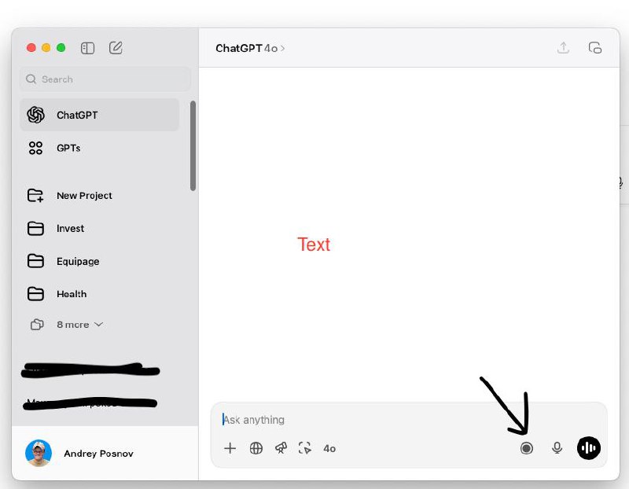Start voice mode with waveform button

(x=588, y=448)
